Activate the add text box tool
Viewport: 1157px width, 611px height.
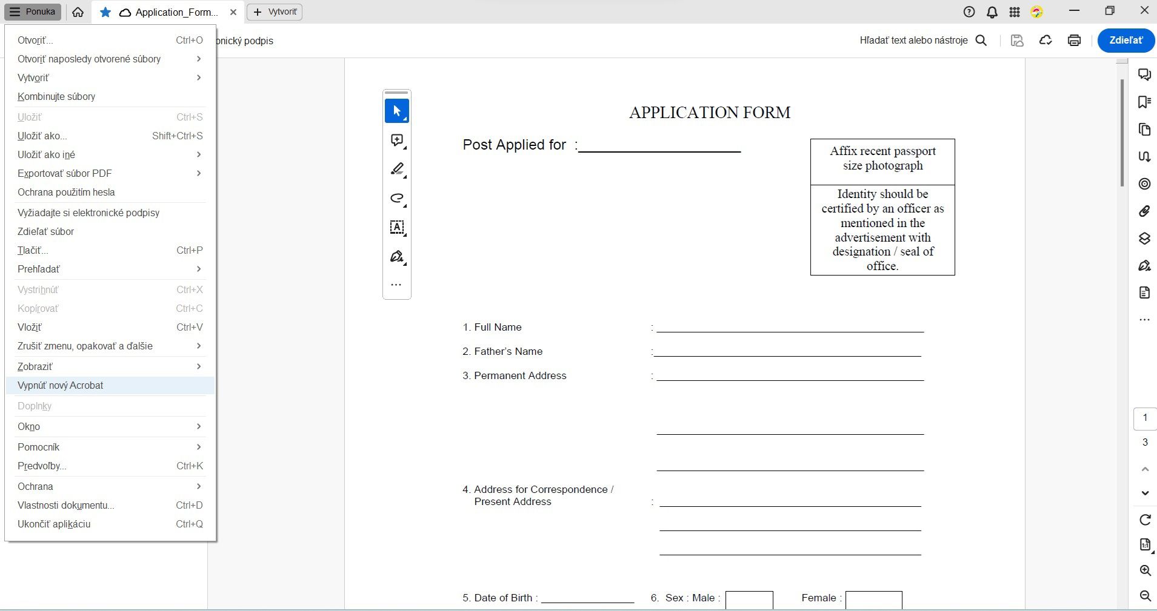point(397,228)
